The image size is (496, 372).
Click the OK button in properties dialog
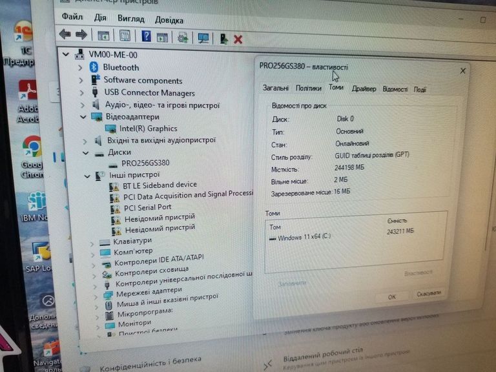pyautogui.click(x=391, y=296)
